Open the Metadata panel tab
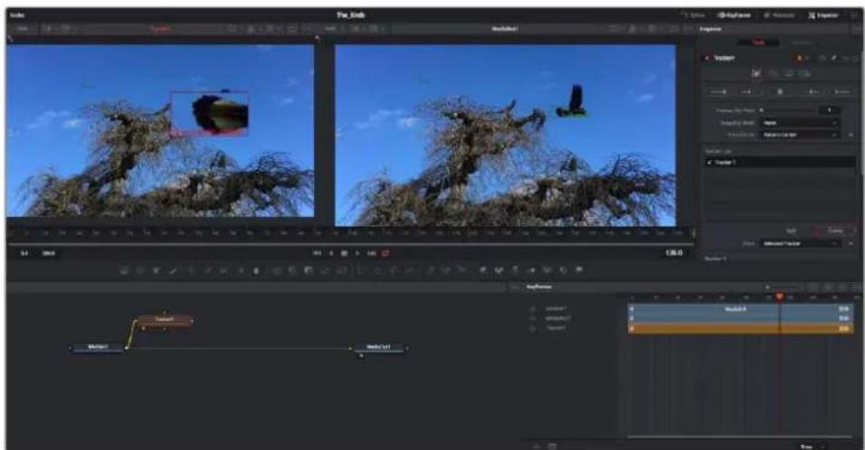The image size is (865, 450). click(x=779, y=15)
